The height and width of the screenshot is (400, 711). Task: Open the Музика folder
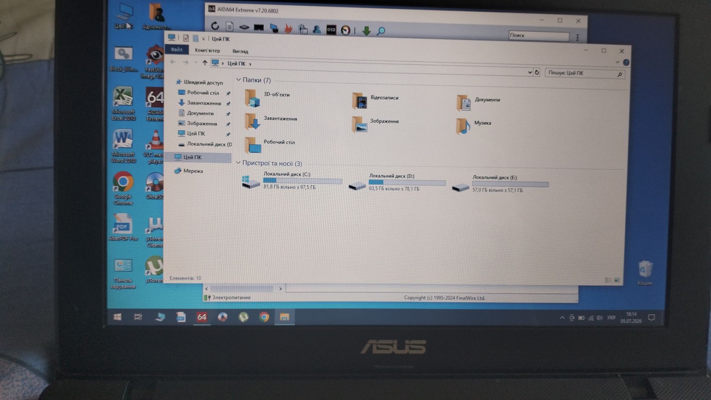474,126
